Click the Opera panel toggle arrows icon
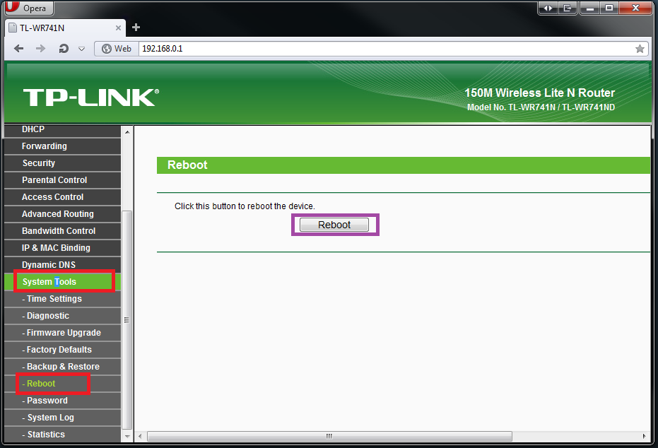658x448 pixels. pos(548,8)
